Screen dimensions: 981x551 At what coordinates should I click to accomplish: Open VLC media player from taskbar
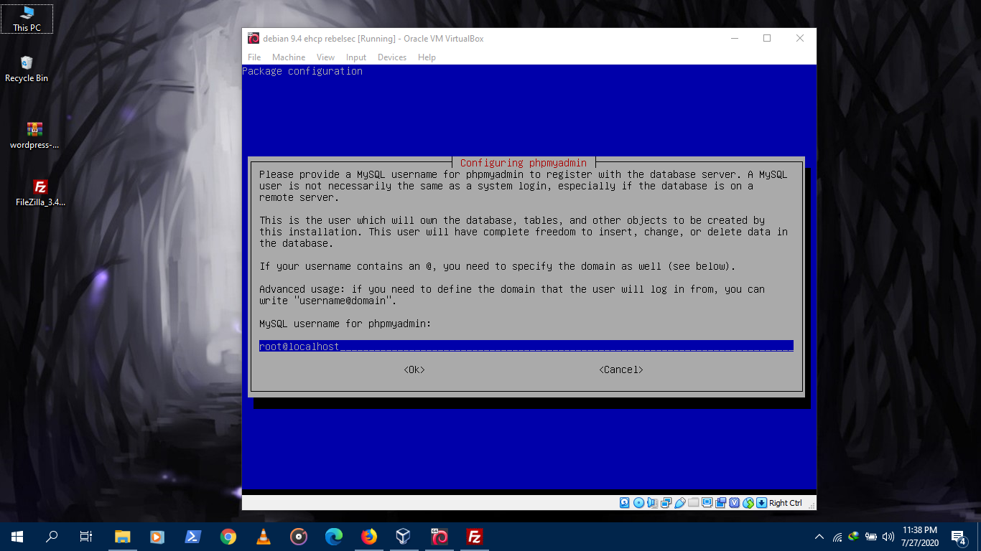264,537
